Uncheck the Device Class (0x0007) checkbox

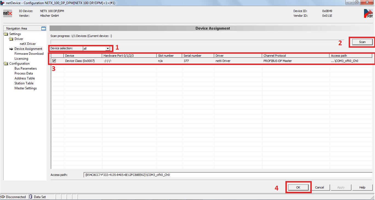tap(54, 61)
